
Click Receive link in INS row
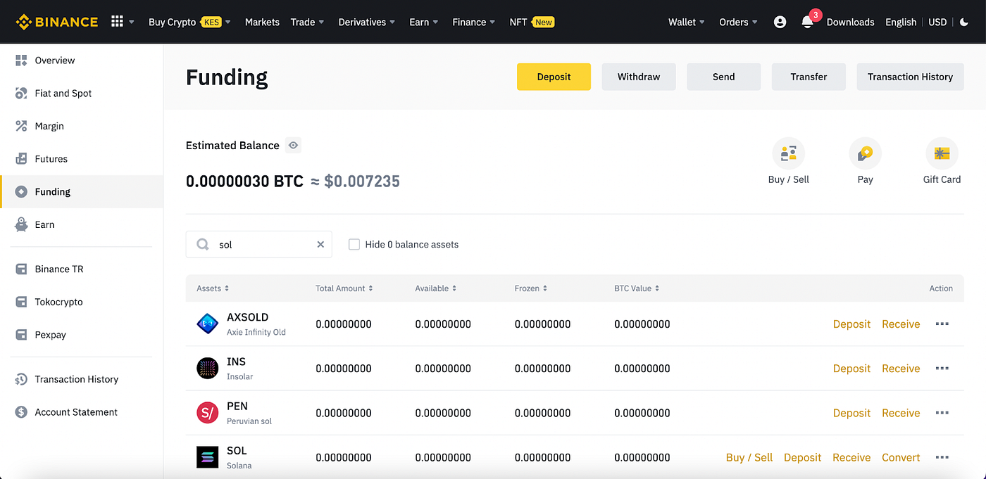coord(901,369)
